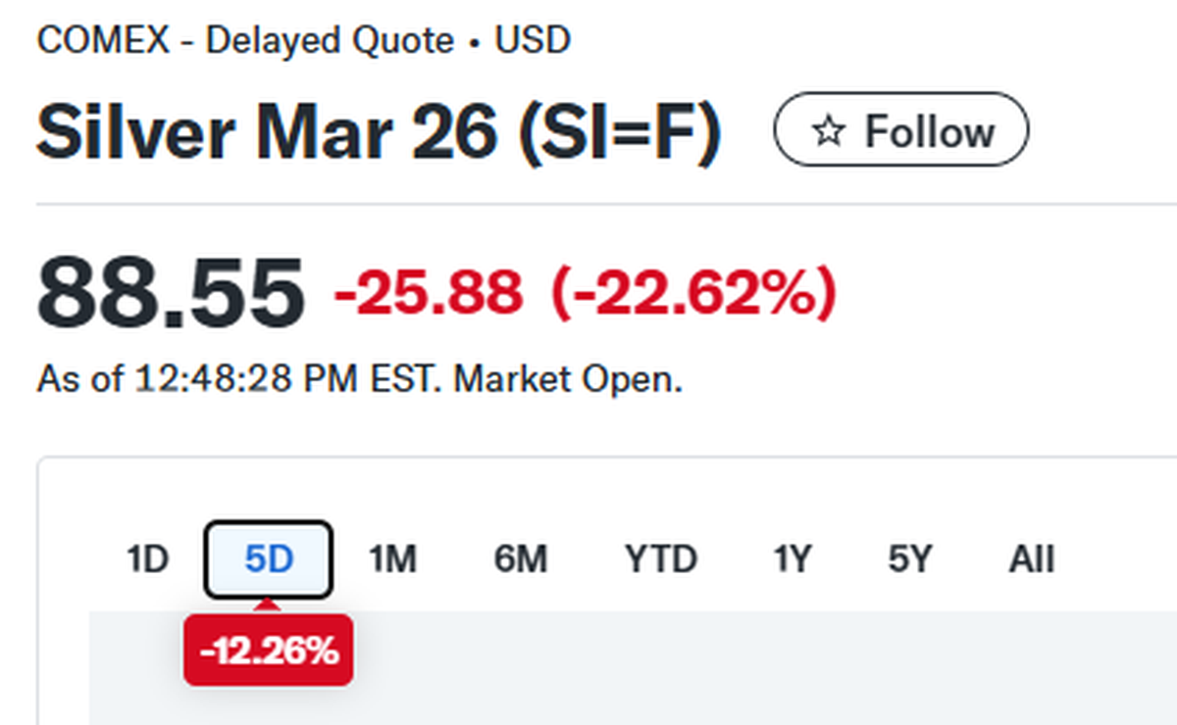Click the (-22.62%) percent change

(x=693, y=292)
